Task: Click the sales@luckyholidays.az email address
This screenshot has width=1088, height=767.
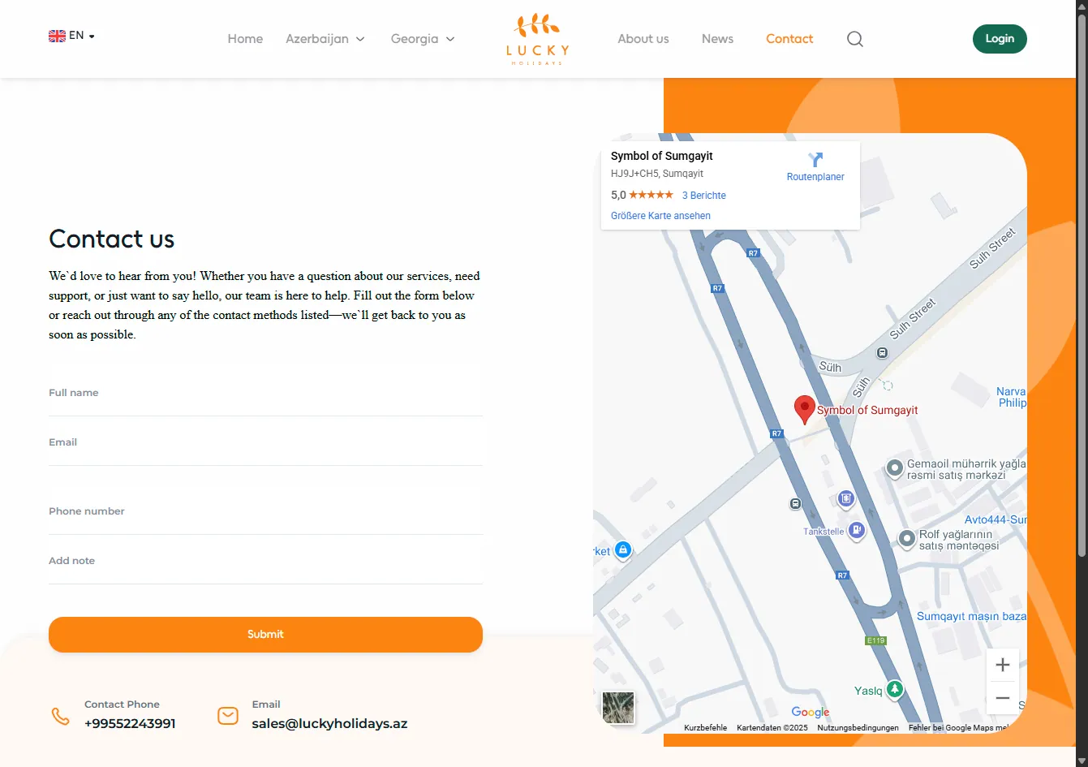Action: (329, 723)
